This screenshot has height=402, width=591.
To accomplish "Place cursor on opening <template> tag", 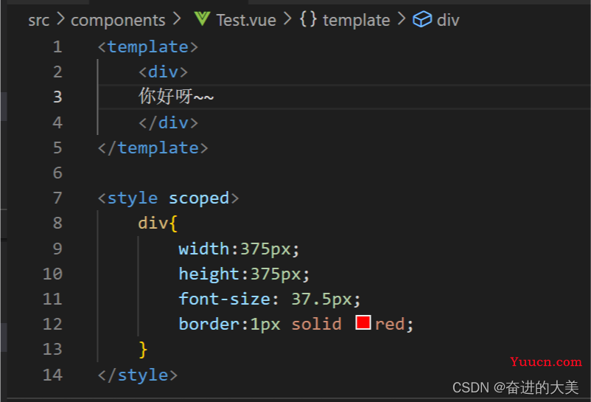I will click(x=147, y=47).
